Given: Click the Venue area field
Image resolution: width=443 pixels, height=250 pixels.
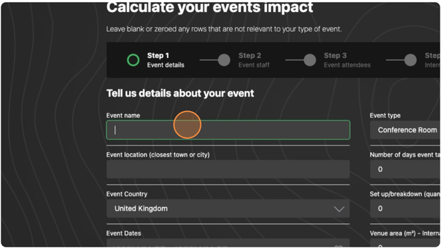Looking at the screenshot, I should [405, 243].
